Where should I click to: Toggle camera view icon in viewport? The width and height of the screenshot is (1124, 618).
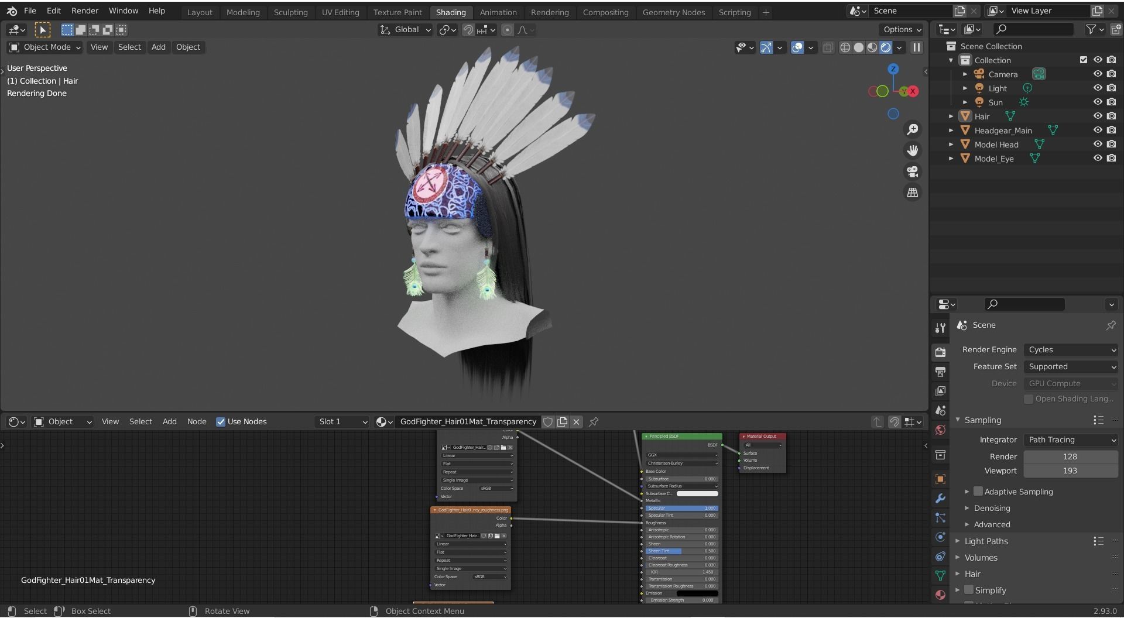[912, 171]
